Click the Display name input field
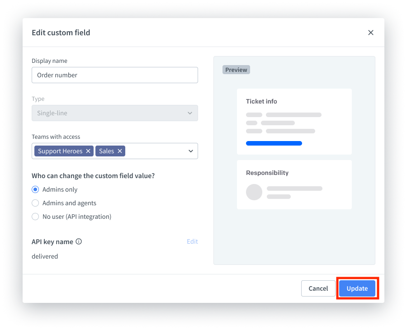Screen dimensions: 407x330 click(x=115, y=75)
